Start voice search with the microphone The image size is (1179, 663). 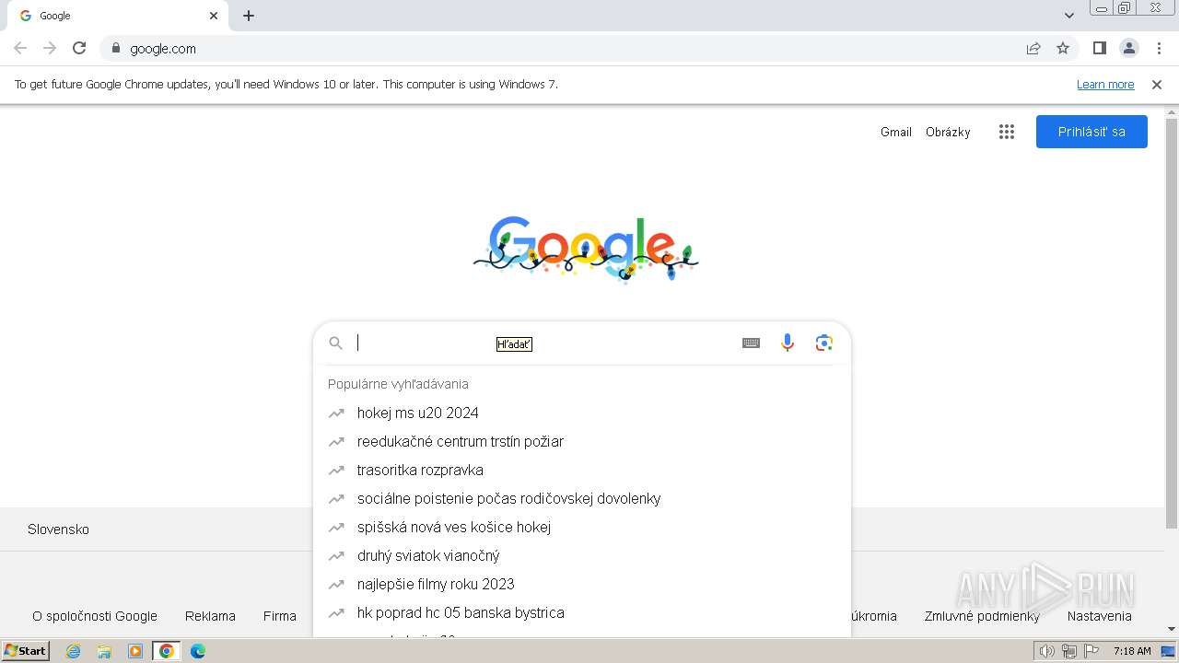click(x=788, y=343)
